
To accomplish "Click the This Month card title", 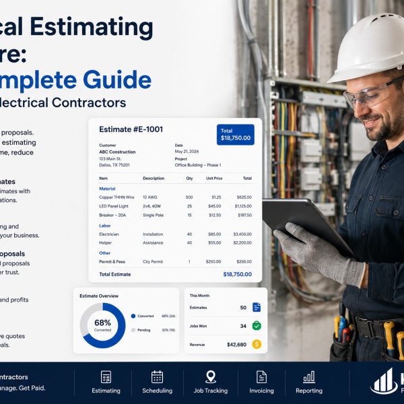I will [199, 296].
